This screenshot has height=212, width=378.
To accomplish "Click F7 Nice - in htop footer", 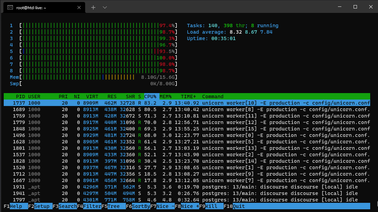I will (x=163, y=206).
